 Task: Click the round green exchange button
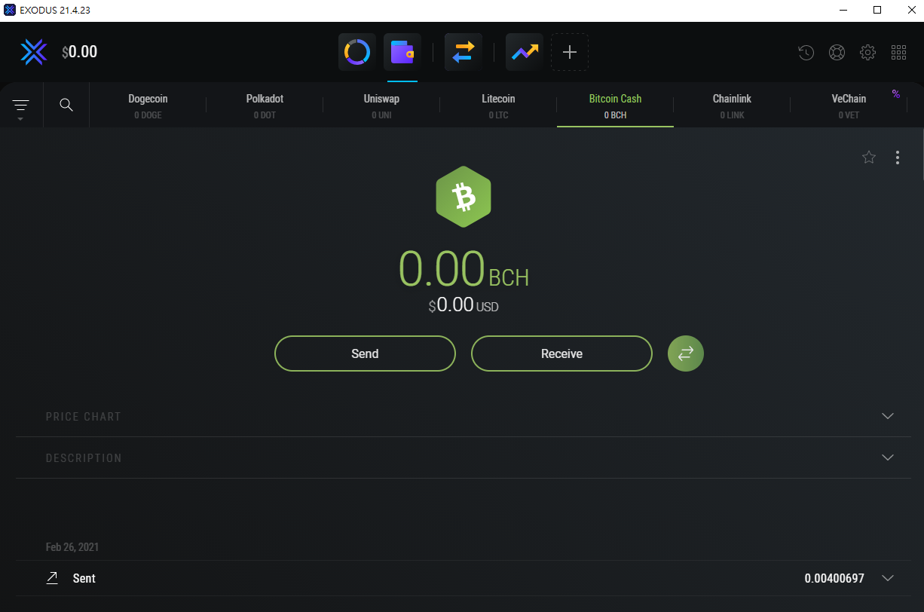tap(686, 353)
